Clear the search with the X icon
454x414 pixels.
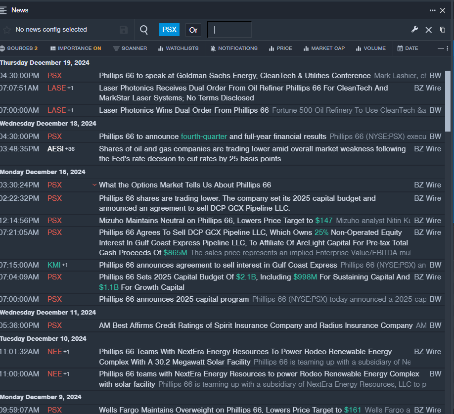pos(429,30)
